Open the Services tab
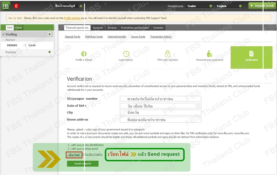The height and width of the screenshot is (175, 277). (x=112, y=28)
